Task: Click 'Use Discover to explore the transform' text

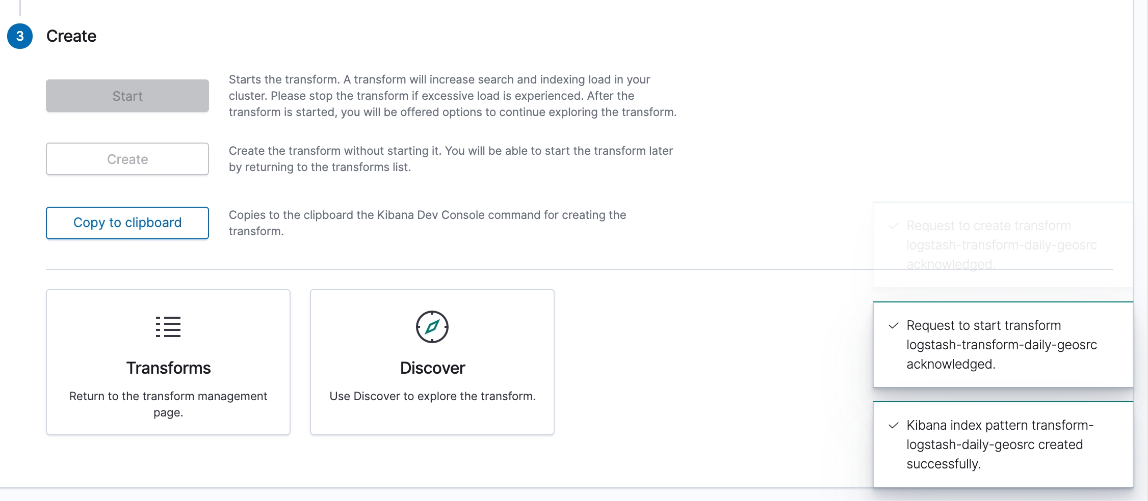Action: pos(432,396)
